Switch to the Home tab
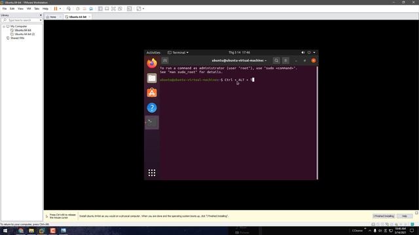The height and width of the screenshot is (235, 419). click(x=53, y=17)
